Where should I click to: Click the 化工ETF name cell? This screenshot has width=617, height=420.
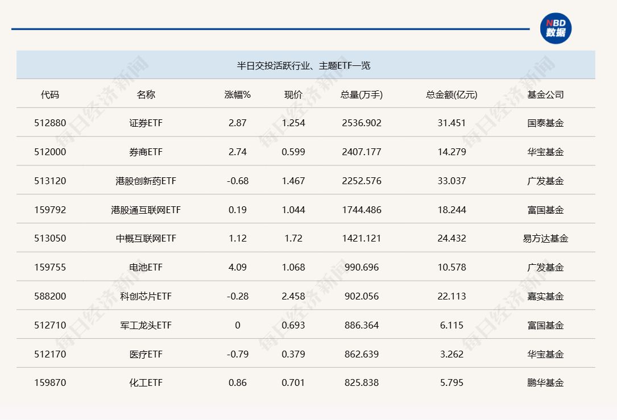[146, 382]
